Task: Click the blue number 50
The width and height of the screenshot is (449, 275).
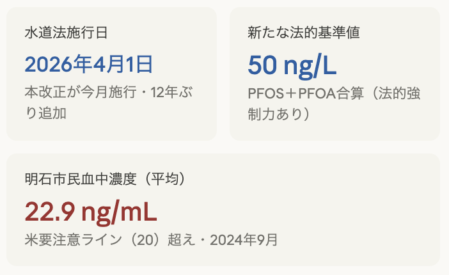Action: click(x=262, y=65)
